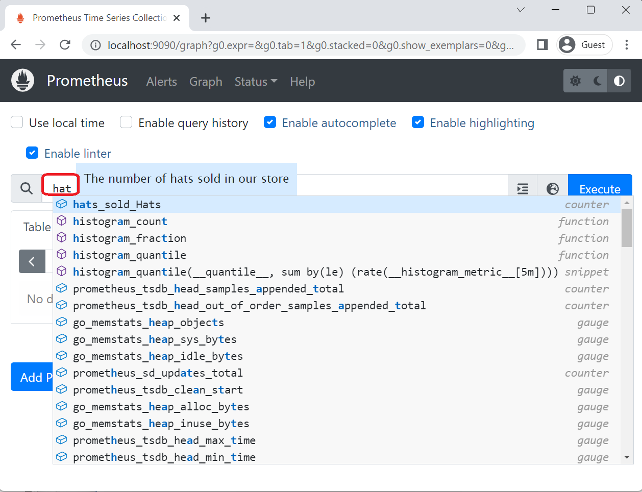Viewport: 642px width, 492px height.
Task: Click the browser reload icon
Action: [x=65, y=45]
